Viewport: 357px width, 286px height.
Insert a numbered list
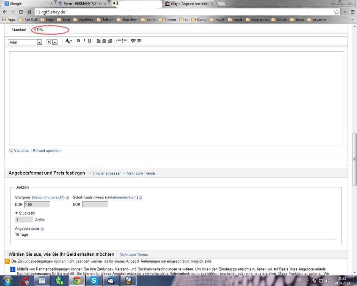pyautogui.click(x=124, y=41)
